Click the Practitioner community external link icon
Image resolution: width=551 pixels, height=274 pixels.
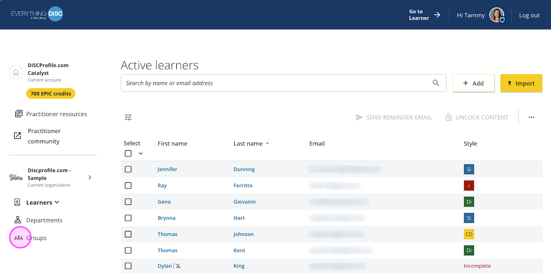tap(17, 136)
